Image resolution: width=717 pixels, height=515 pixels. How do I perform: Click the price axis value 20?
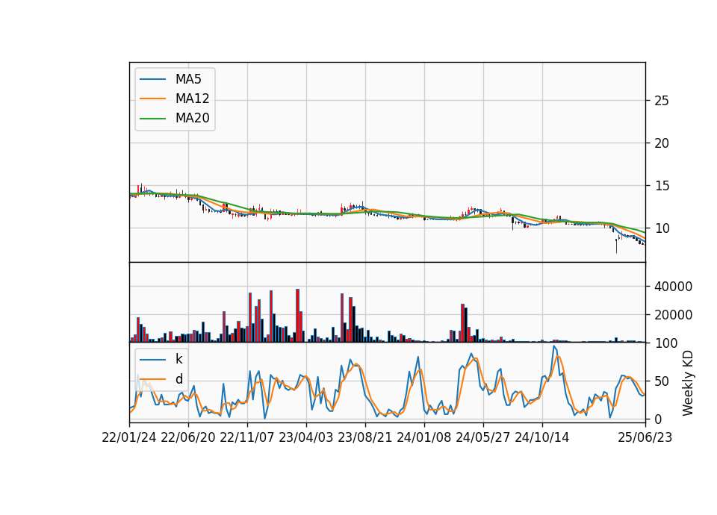662,143
